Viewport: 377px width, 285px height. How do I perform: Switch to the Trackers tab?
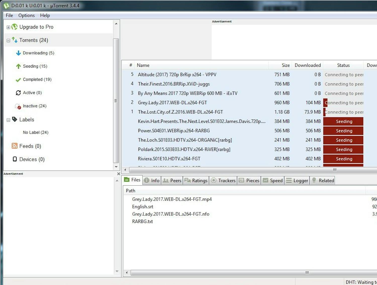pyautogui.click(x=226, y=180)
